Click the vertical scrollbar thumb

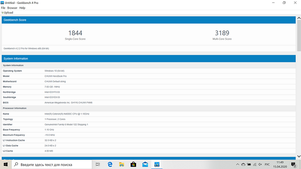click(x=299, y=36)
